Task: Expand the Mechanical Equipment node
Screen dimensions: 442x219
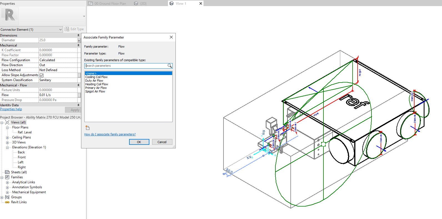Action: (x=7, y=192)
